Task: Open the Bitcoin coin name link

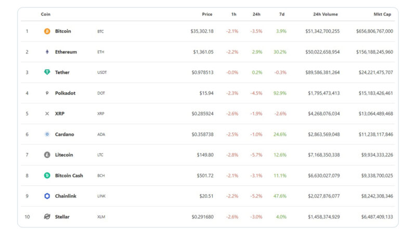Action: coord(63,31)
